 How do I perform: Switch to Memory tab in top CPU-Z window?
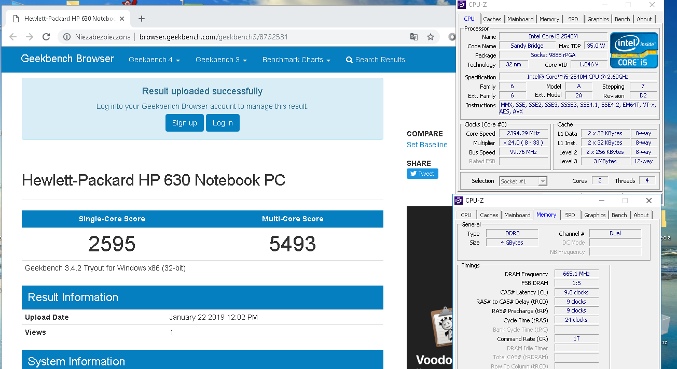pyautogui.click(x=549, y=19)
